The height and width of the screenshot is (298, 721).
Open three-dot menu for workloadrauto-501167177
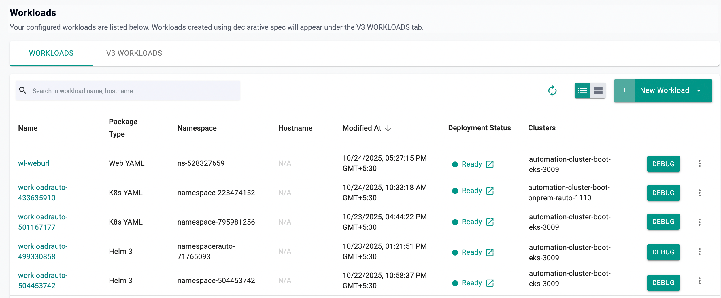(x=699, y=222)
